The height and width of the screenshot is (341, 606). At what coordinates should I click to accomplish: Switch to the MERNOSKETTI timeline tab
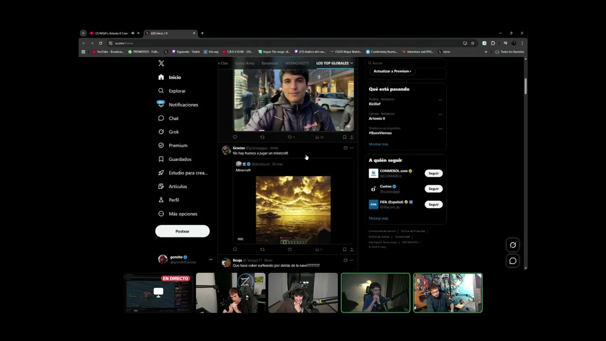(297, 63)
